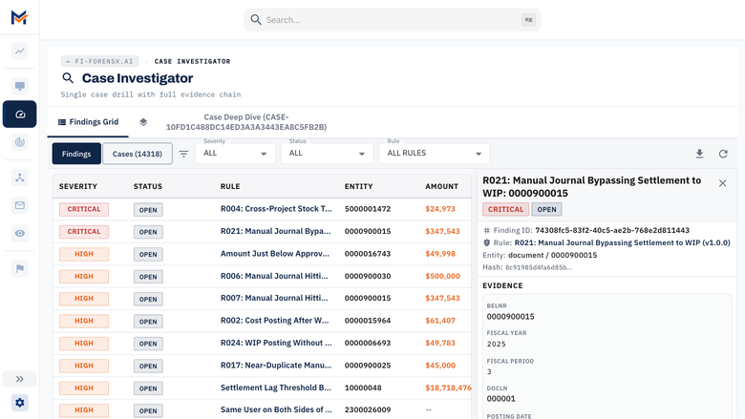Open the Severity dropdown
Screen dimensions: 745x419
(x=235, y=154)
